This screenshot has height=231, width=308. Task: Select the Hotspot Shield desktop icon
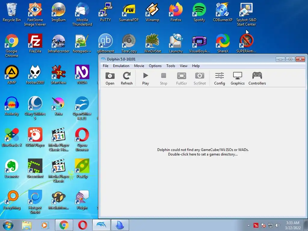pos(35,202)
